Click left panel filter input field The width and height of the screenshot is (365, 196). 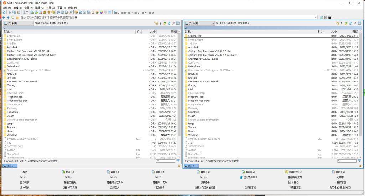coord(165,161)
